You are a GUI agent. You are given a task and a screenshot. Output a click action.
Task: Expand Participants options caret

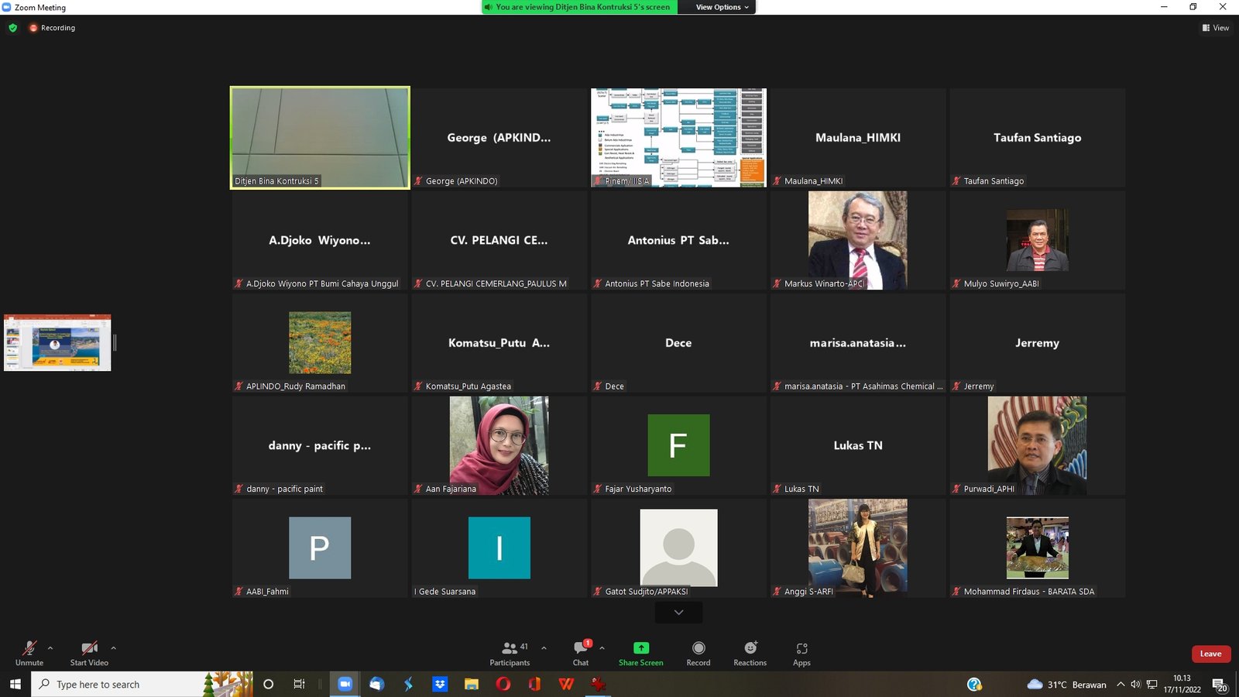(544, 648)
